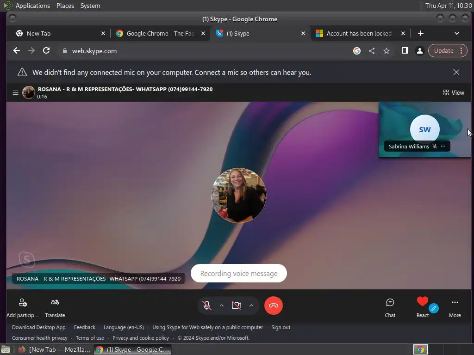Toggle Chrome side panel
474x355 pixels.
click(405, 51)
